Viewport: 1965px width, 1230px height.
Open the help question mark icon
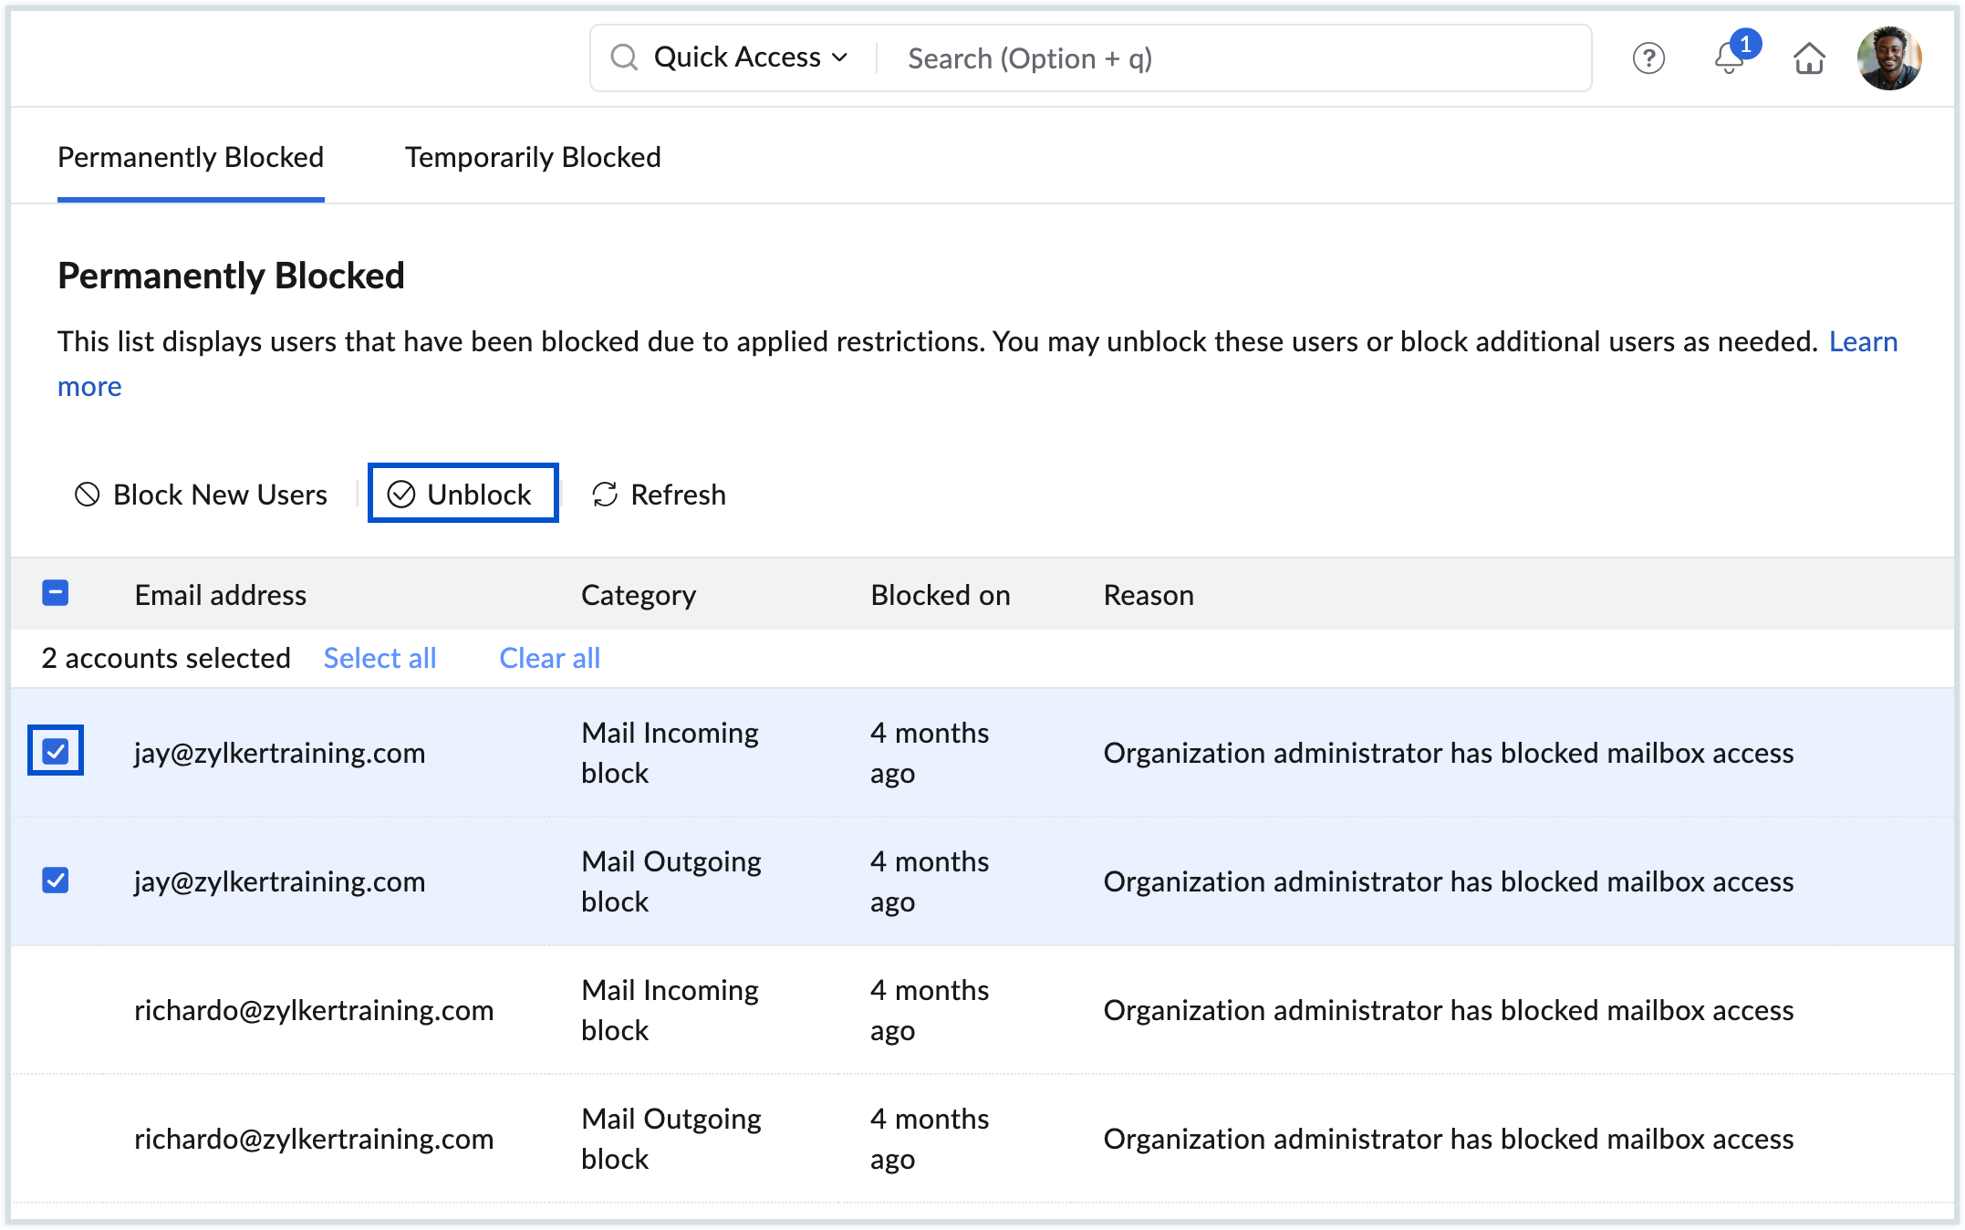pos(1648,58)
